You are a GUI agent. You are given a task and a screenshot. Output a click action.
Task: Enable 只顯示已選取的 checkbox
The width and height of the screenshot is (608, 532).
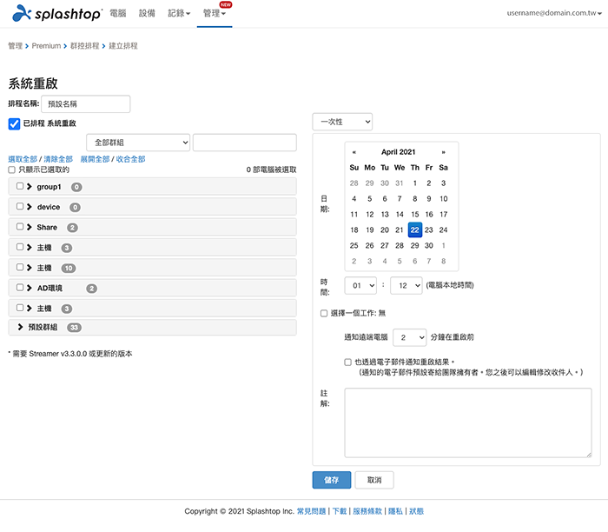click(11, 170)
